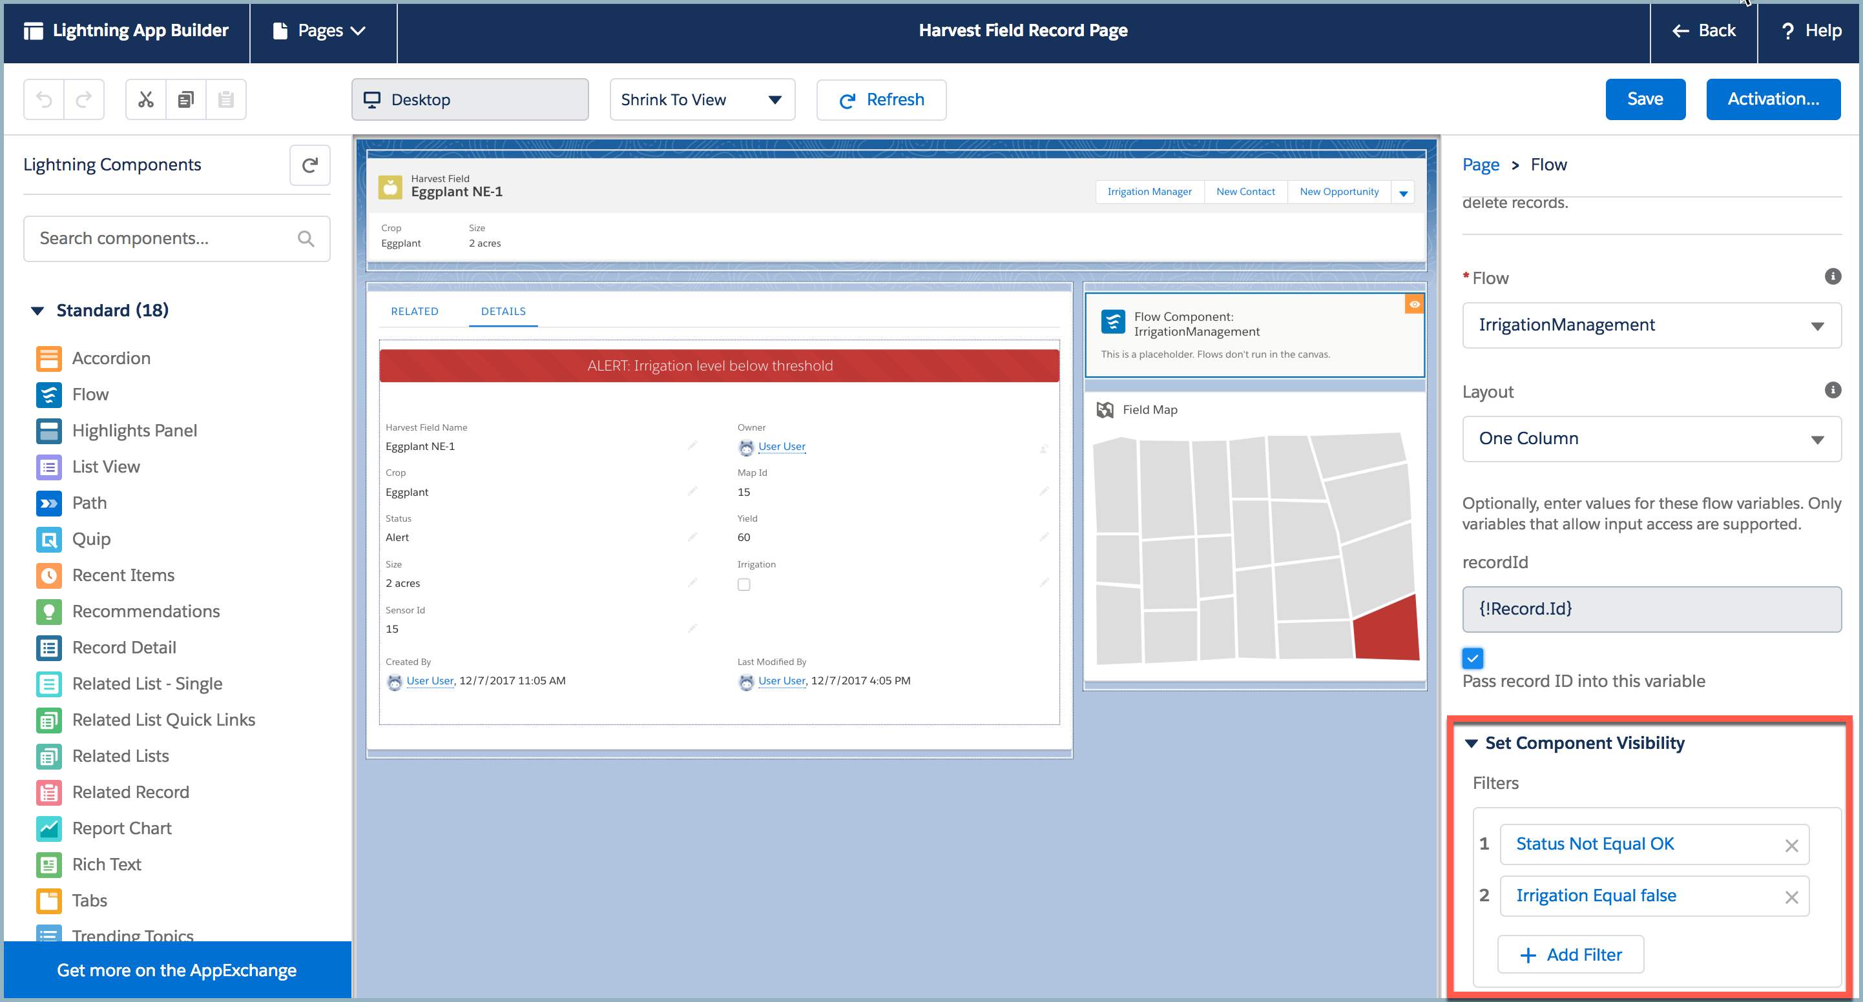Select the Recommendations component icon
This screenshot has width=1863, height=1002.
48,611
